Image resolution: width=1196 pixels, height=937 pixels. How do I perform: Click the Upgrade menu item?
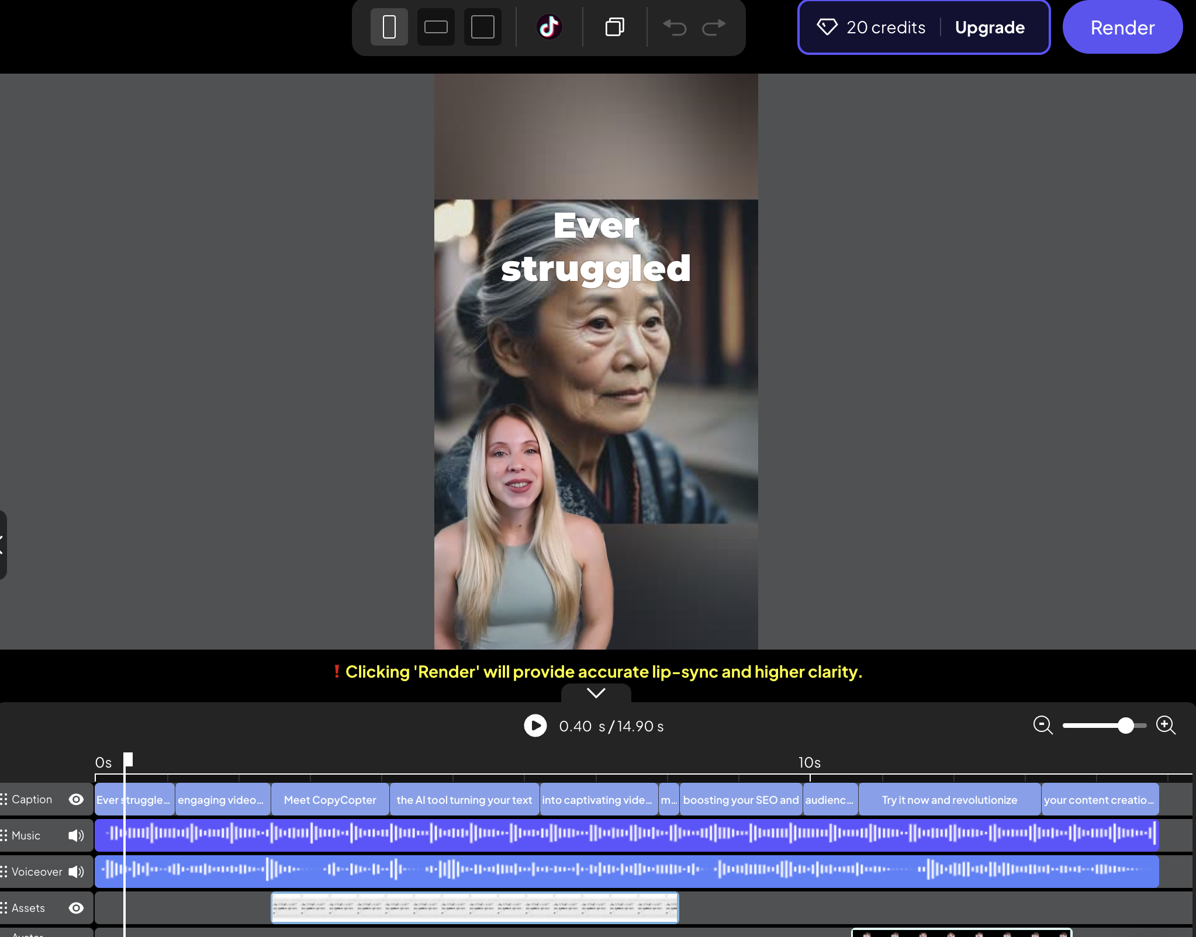(x=989, y=26)
